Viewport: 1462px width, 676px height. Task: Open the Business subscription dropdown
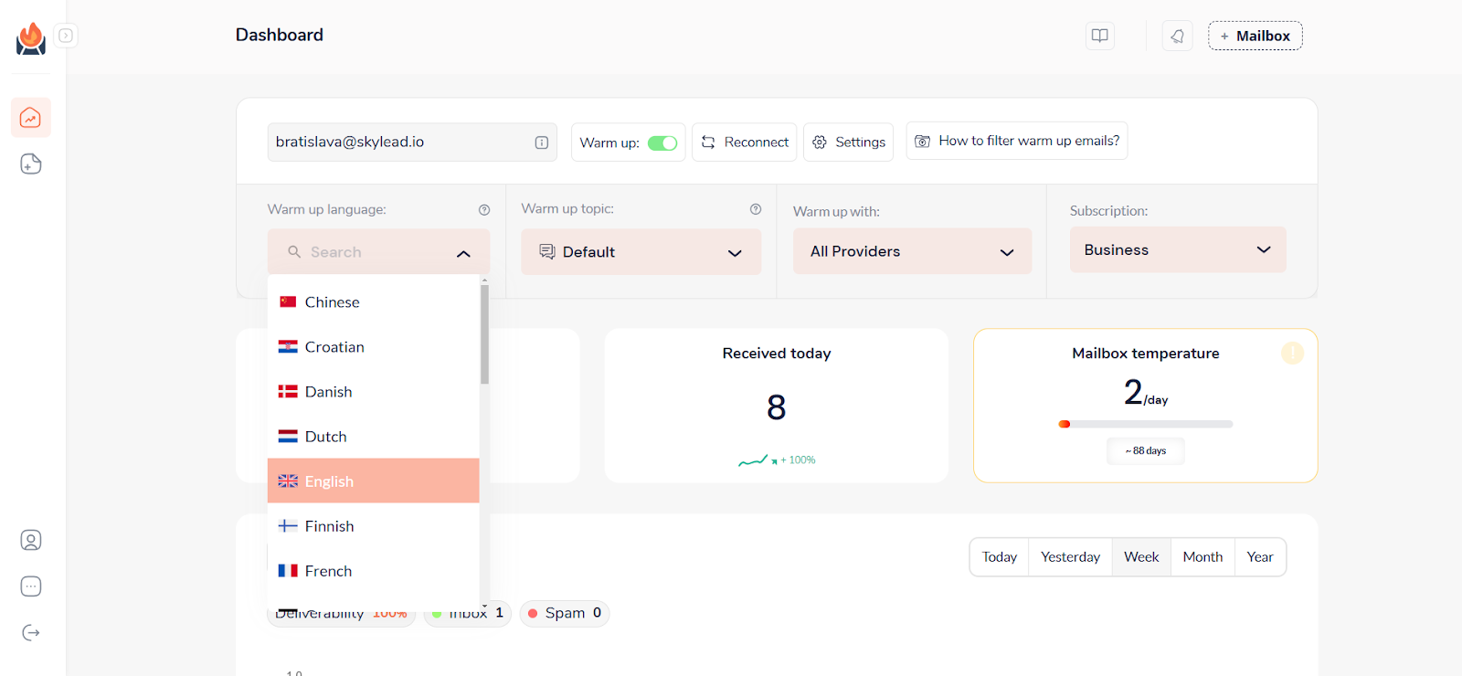(1177, 250)
